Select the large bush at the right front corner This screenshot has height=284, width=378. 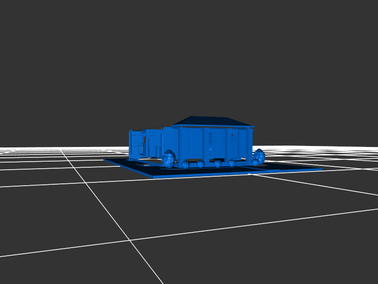258,155
